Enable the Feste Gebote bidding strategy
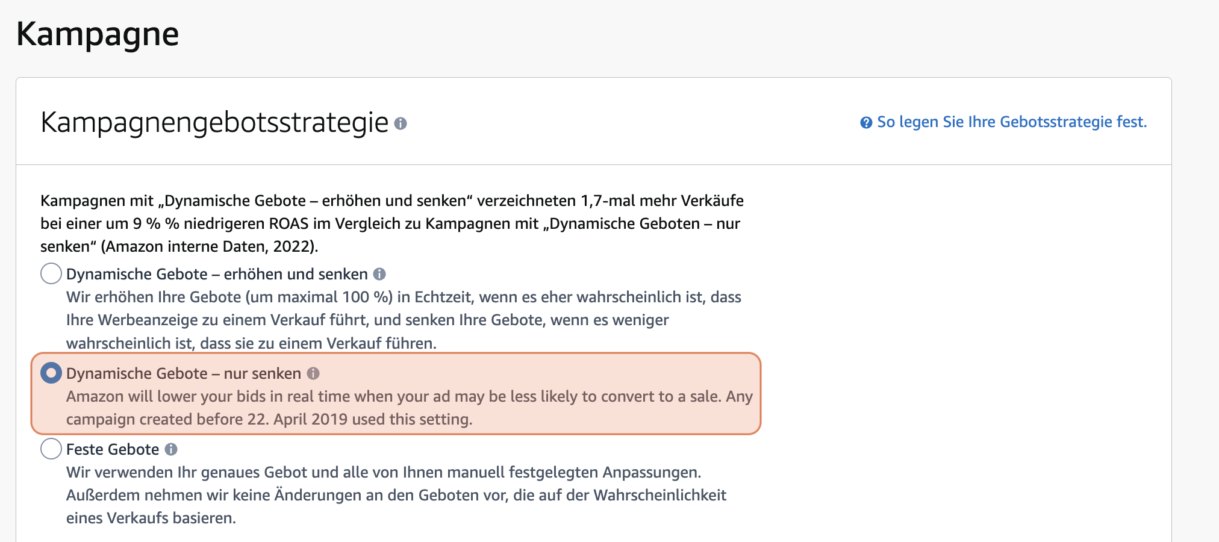 pyautogui.click(x=51, y=449)
